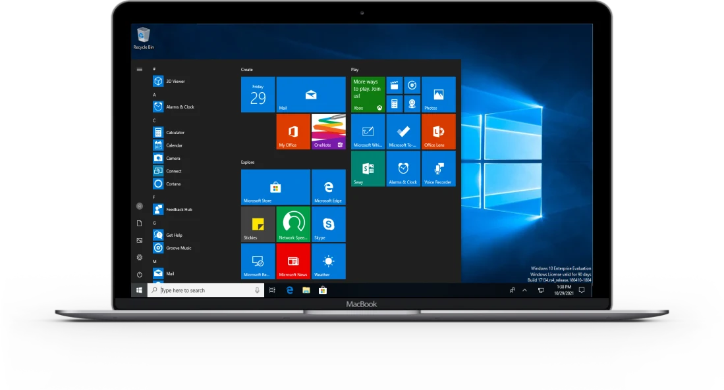This screenshot has height=390, width=724.
Task: Open Task View on the taskbar
Action: (273, 290)
